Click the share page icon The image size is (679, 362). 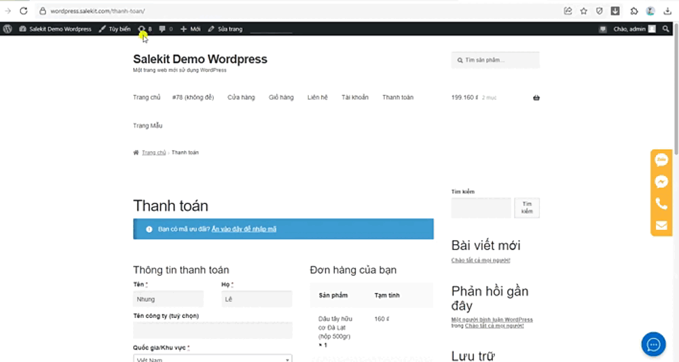(568, 11)
